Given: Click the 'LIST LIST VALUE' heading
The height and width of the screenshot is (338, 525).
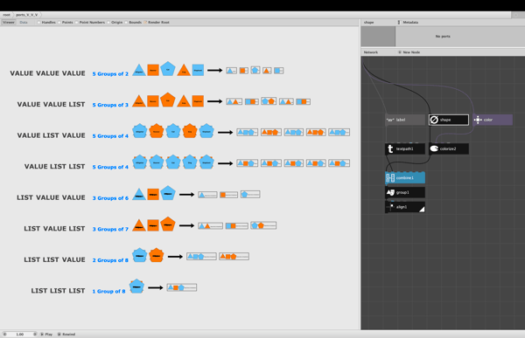Looking at the screenshot, I should (x=54, y=259).
